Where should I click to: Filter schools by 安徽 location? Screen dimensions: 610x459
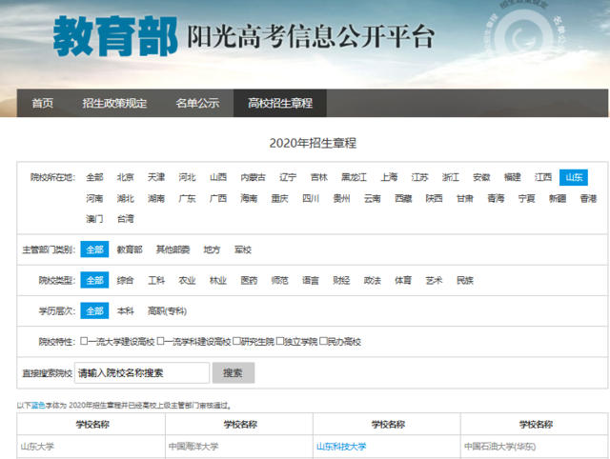point(481,177)
